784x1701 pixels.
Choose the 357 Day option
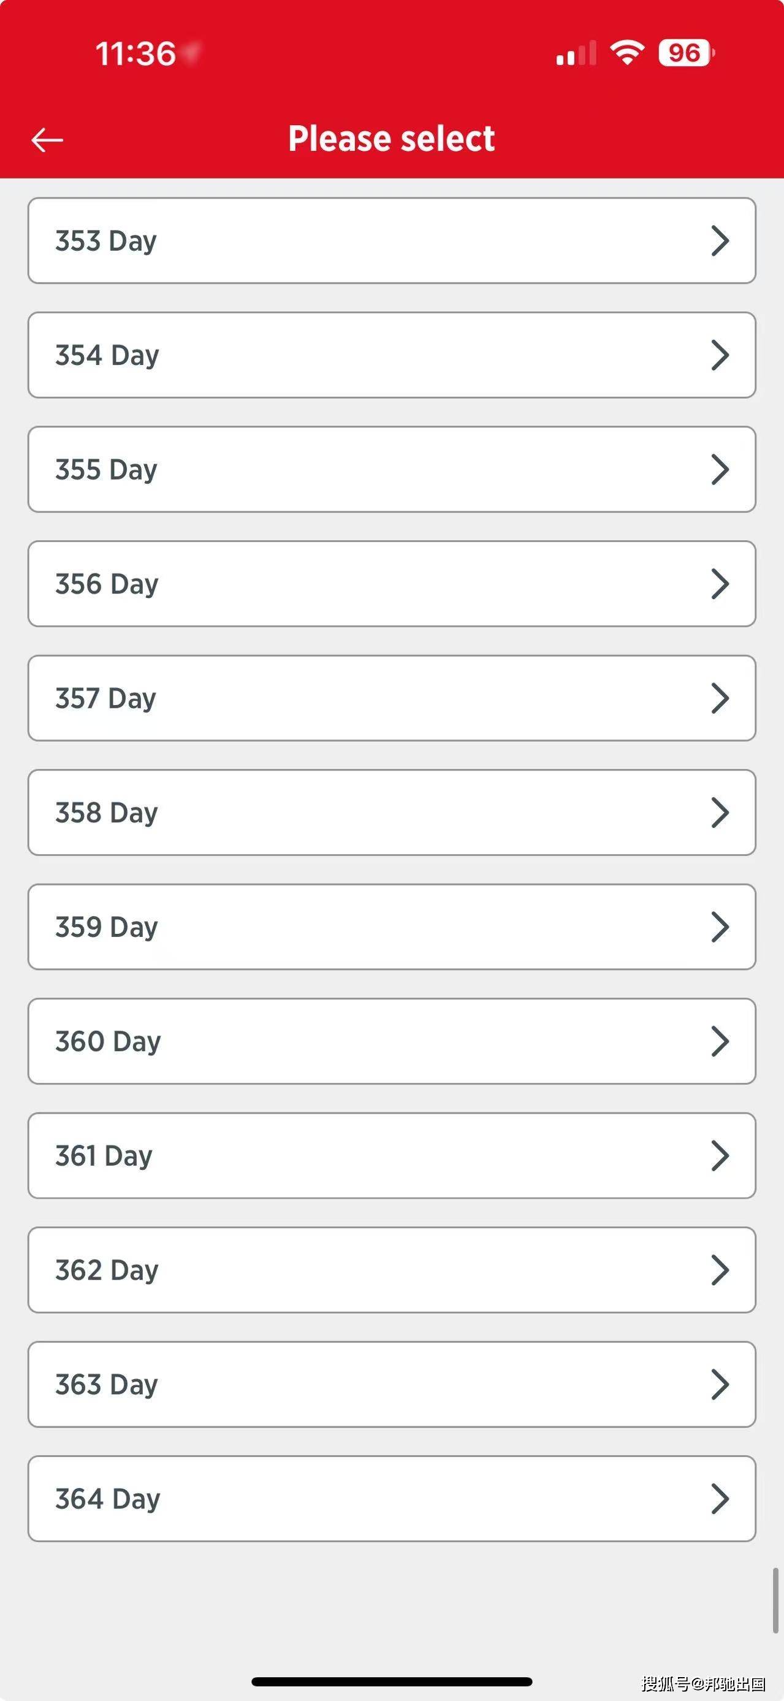coord(390,698)
